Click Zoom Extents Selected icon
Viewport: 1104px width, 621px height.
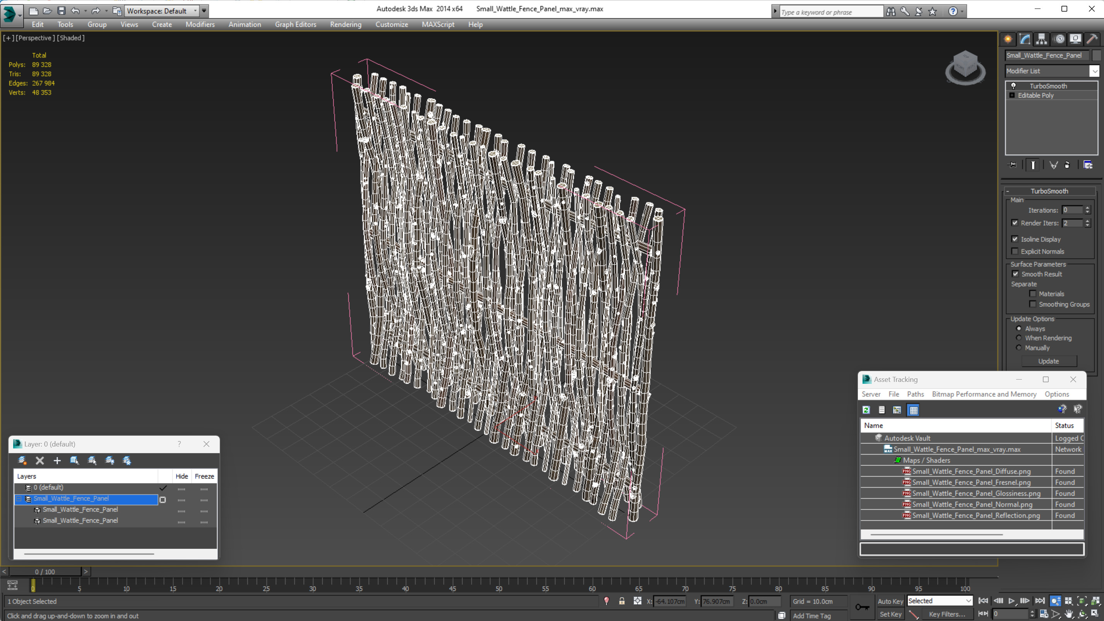click(x=1082, y=601)
